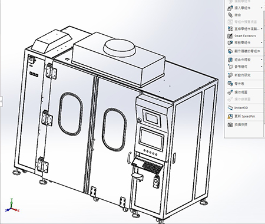Choose the Smart Fasteners menu entry
The height and width of the screenshot is (224, 265).
(245, 36)
